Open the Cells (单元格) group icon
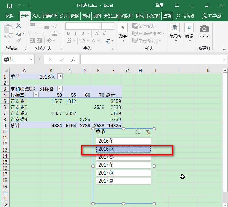228x207 pixels. coord(175,28)
